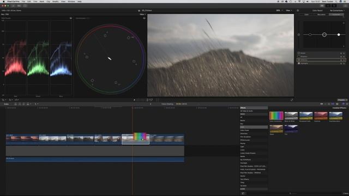
Task: Open the timeline tool selector dropdown
Action: tap(36, 104)
